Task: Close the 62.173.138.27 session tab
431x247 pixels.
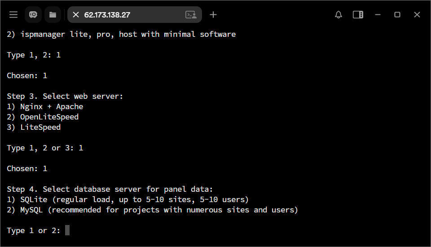Action: pyautogui.click(x=76, y=15)
